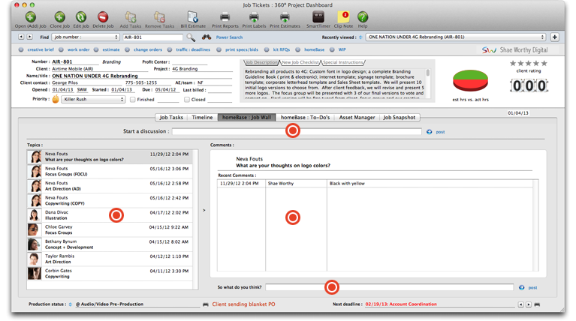The width and height of the screenshot is (576, 321).
Task: Open the Bill Estimate tool
Action: pos(193,16)
